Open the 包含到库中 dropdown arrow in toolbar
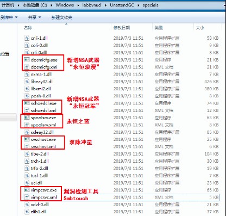 click(16, 17)
